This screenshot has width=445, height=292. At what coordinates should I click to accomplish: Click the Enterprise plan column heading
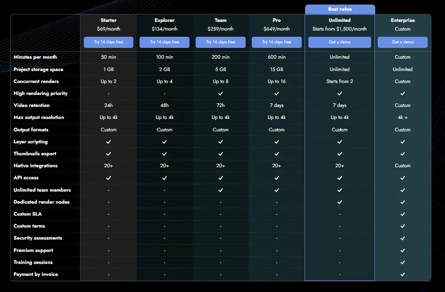(403, 20)
